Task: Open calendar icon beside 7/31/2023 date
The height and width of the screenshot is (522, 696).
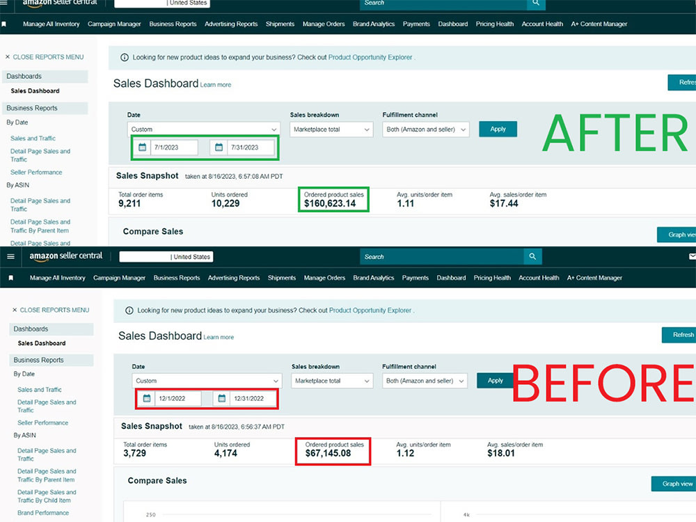Action: point(219,148)
